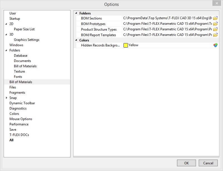Collapse the 2D tree node

(x=6, y=24)
